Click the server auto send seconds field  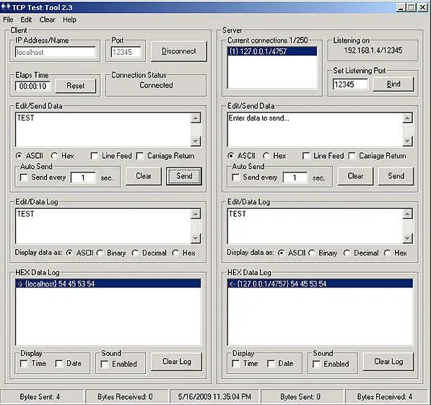tap(295, 178)
